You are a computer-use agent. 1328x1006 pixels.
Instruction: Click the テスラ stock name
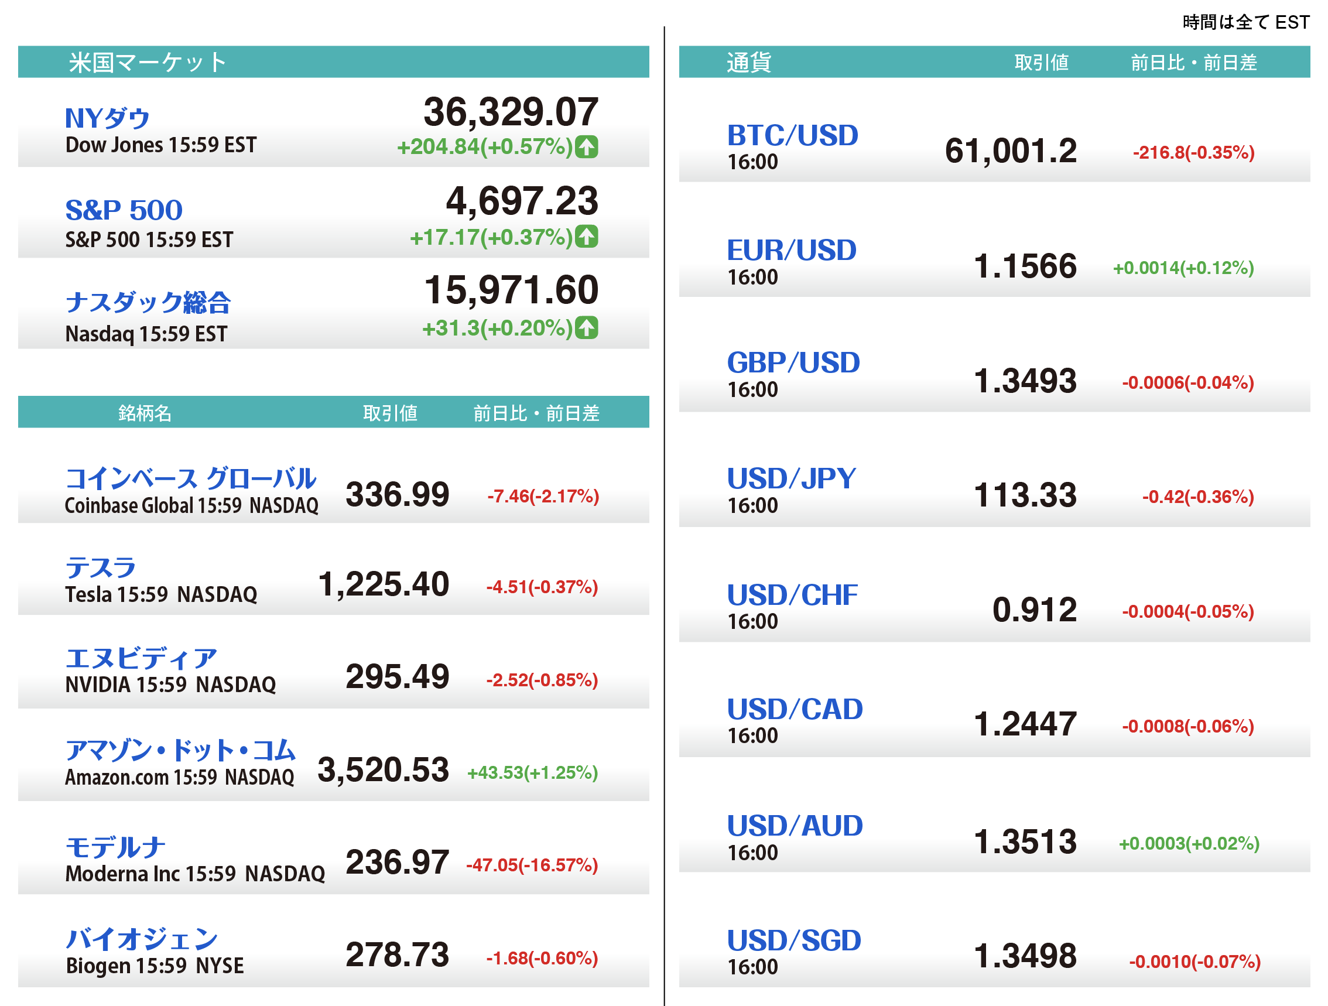[100, 567]
